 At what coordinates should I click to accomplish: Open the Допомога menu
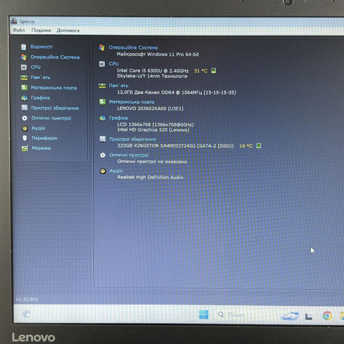pos(68,30)
